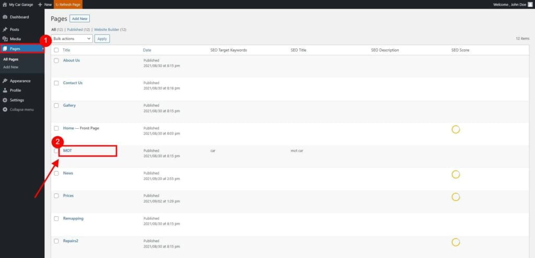Image resolution: width=535 pixels, height=258 pixels.
Task: Toggle the select-all checkbox in table header
Action: tap(56, 50)
